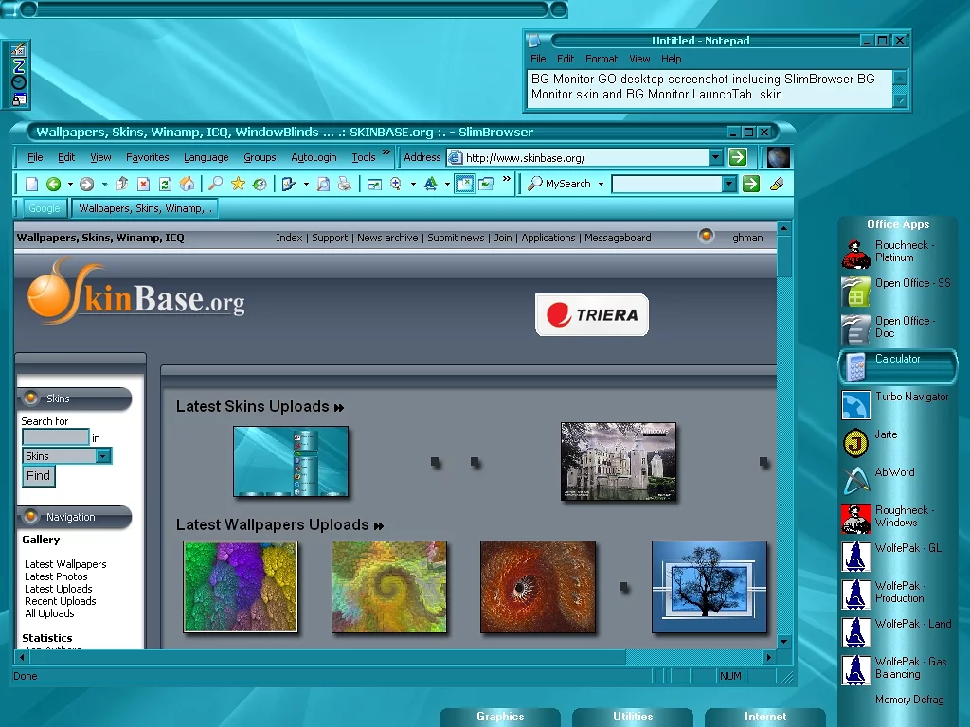Click the green Back arrow button
The image size is (970, 727).
[x=53, y=184]
